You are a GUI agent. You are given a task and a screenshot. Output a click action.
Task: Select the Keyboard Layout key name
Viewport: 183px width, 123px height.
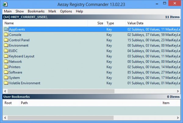tap(22, 56)
